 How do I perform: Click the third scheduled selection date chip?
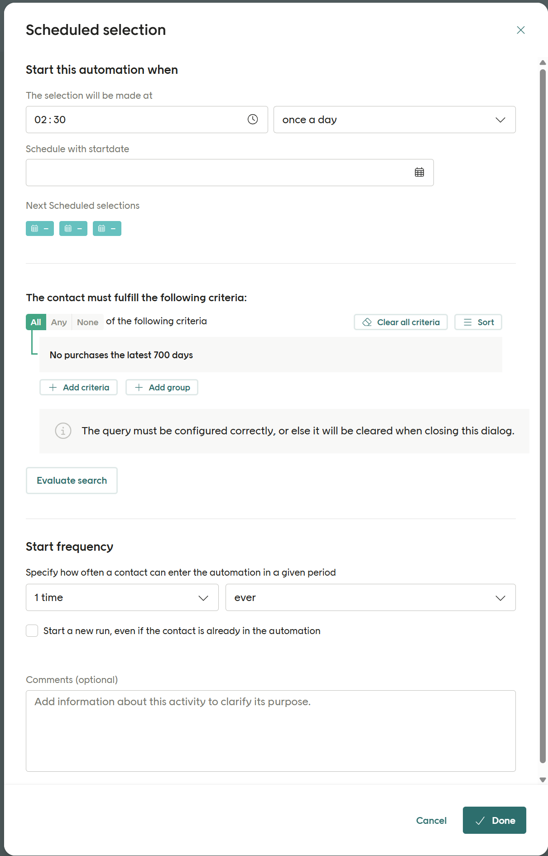[x=107, y=229]
